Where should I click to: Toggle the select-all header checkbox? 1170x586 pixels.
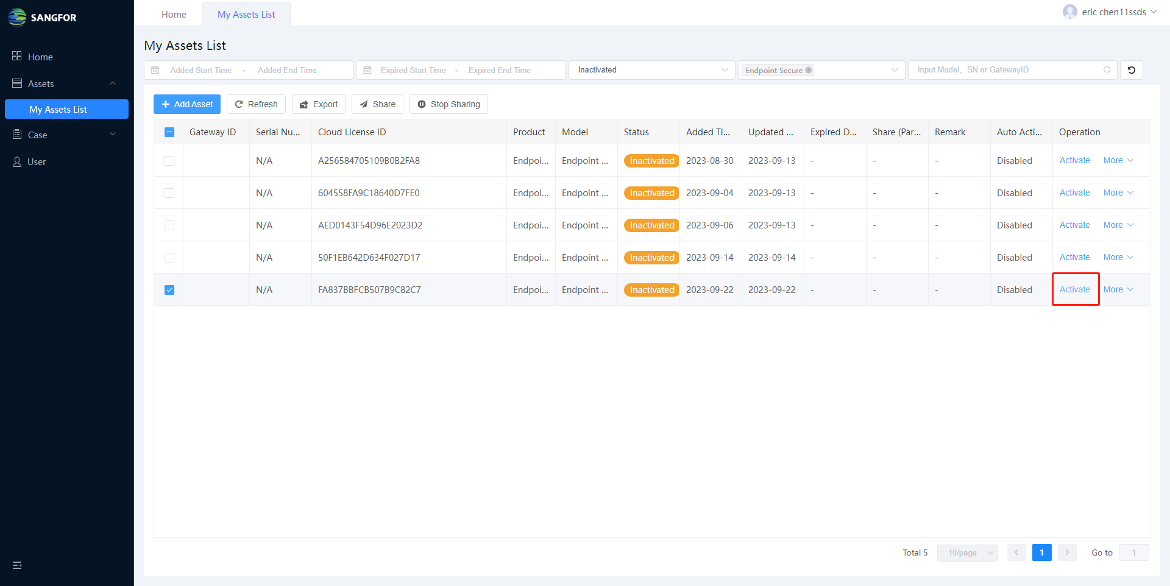pos(169,132)
